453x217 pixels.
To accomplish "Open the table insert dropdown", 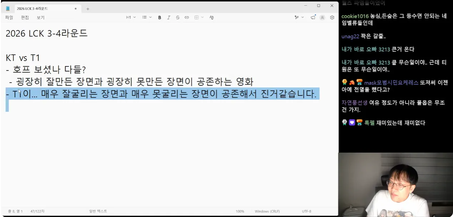I will (x=199, y=18).
